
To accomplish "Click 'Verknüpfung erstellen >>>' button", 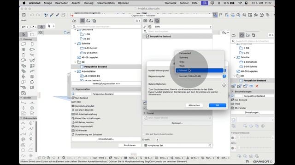I will coord(106,83).
